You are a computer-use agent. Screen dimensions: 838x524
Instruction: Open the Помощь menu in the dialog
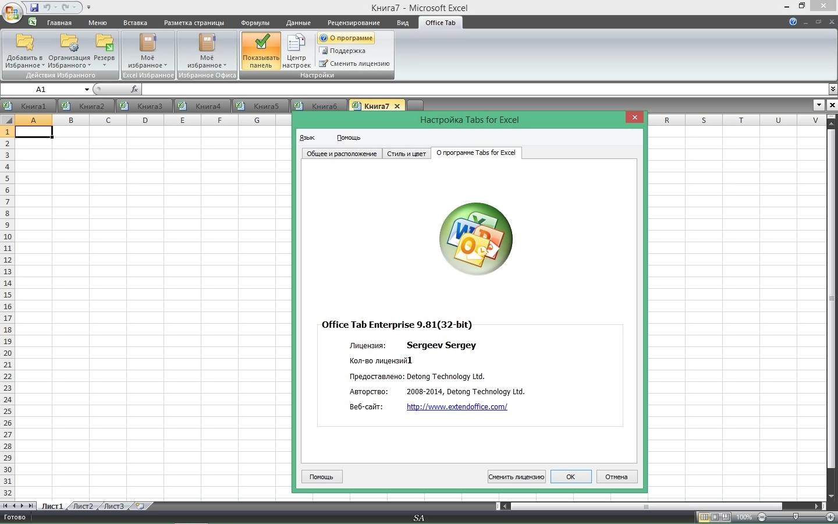pos(349,137)
